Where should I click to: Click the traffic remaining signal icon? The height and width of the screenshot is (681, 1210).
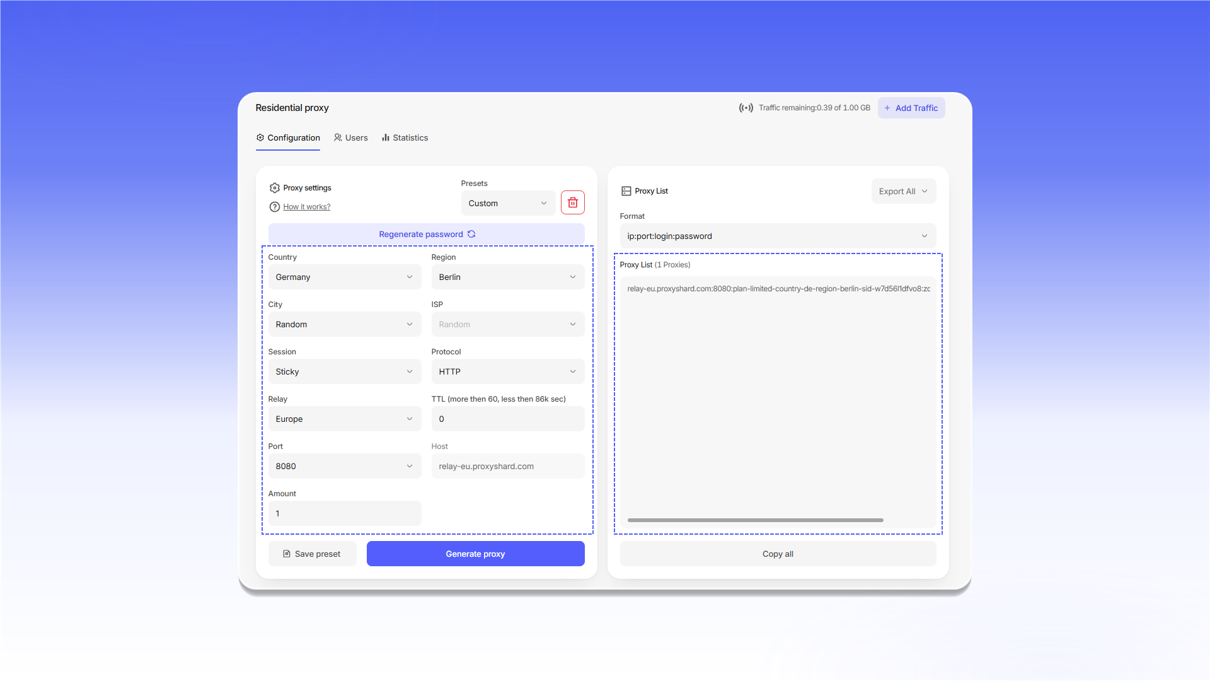(746, 108)
